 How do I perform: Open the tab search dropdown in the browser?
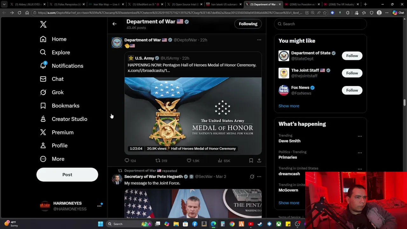[x=4, y=4]
